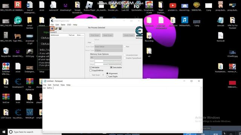Click the Stop address input field
The image size is (241, 135).
(x=108, y=64)
